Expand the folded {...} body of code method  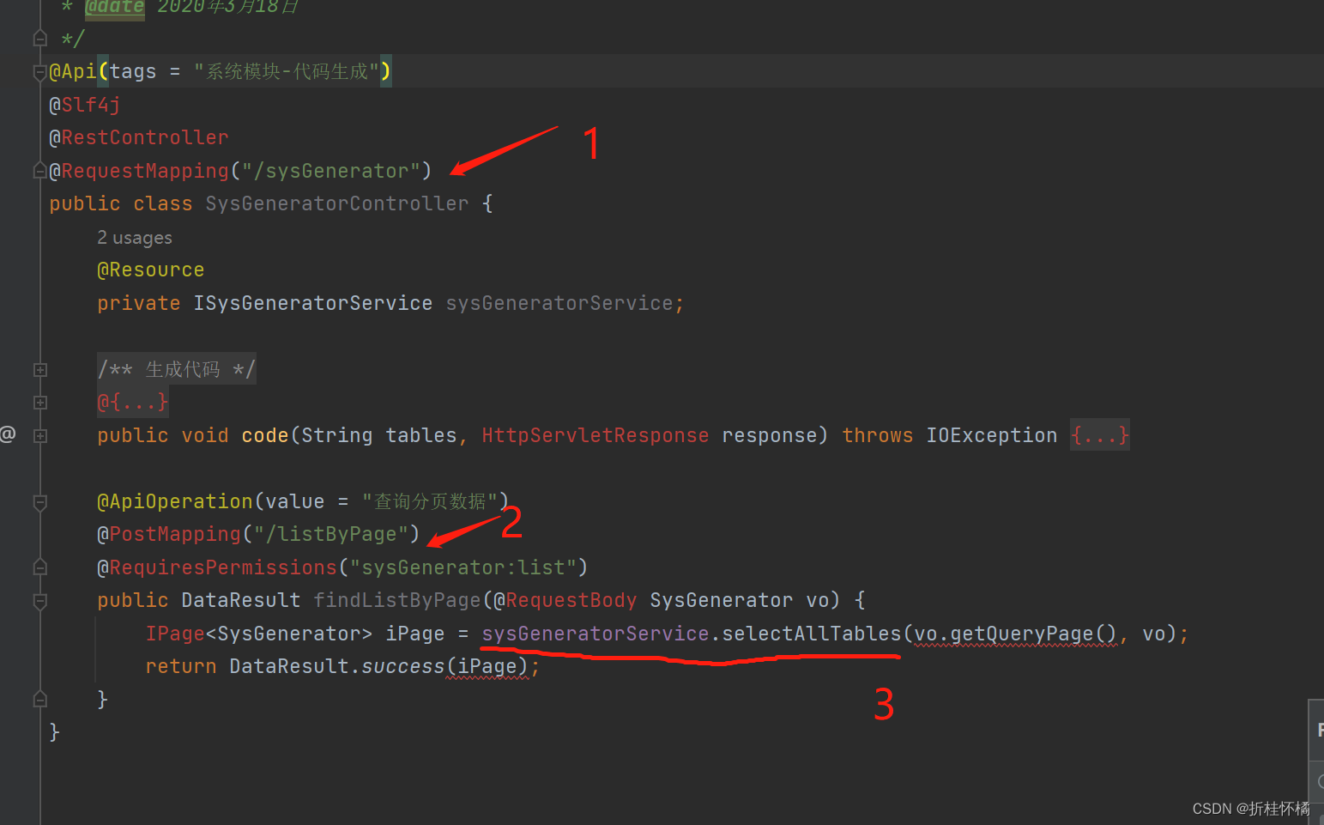click(1100, 435)
